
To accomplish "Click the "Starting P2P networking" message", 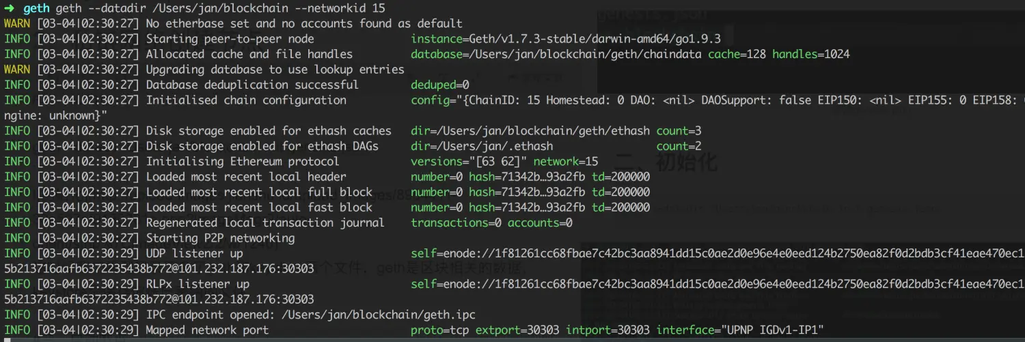I will [x=220, y=238].
